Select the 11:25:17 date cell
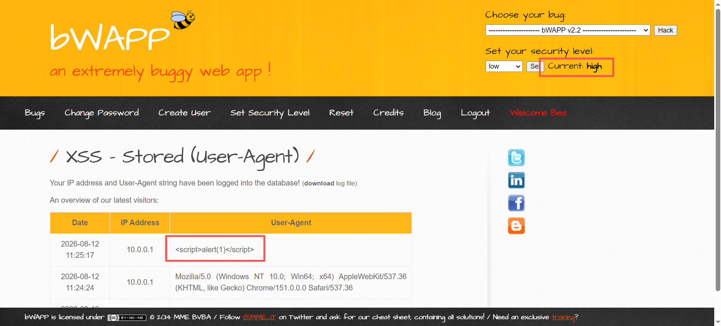Viewport: 721px width, 326px height. [x=80, y=250]
